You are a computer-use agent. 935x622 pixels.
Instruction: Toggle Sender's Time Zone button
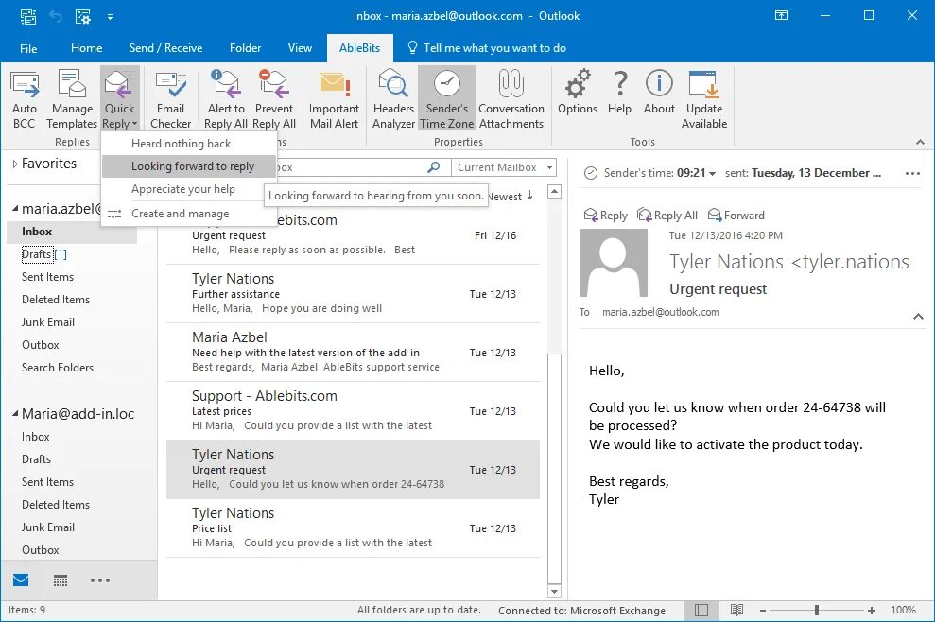(x=446, y=99)
